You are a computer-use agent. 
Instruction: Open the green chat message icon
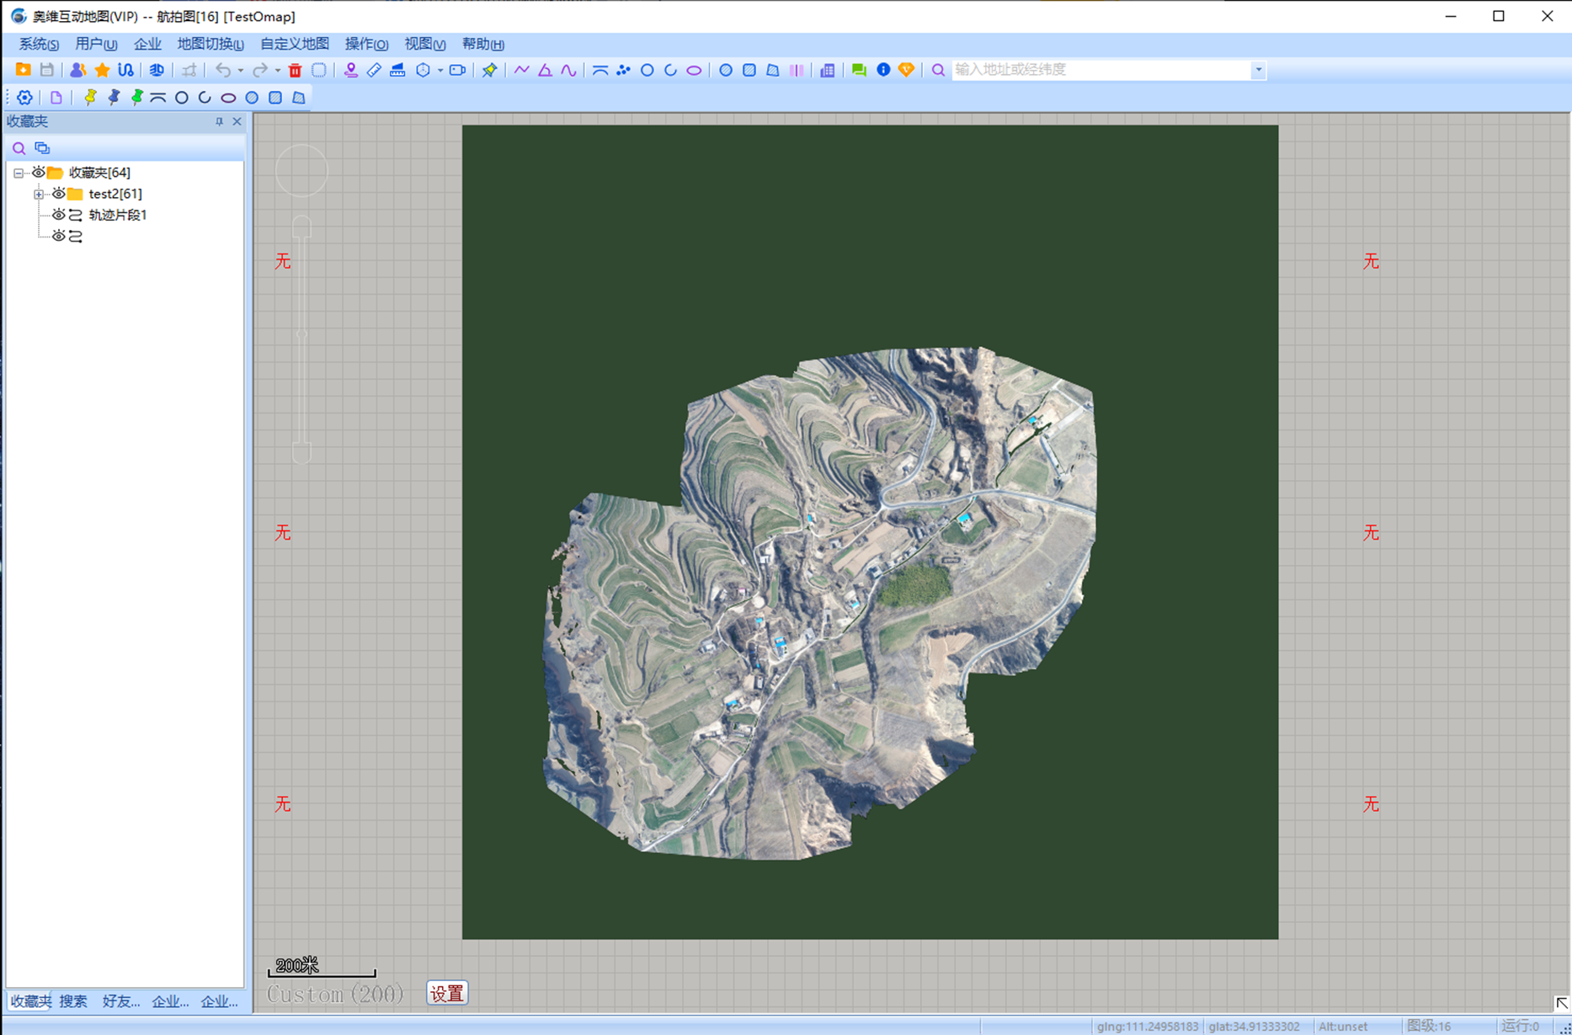point(859,70)
